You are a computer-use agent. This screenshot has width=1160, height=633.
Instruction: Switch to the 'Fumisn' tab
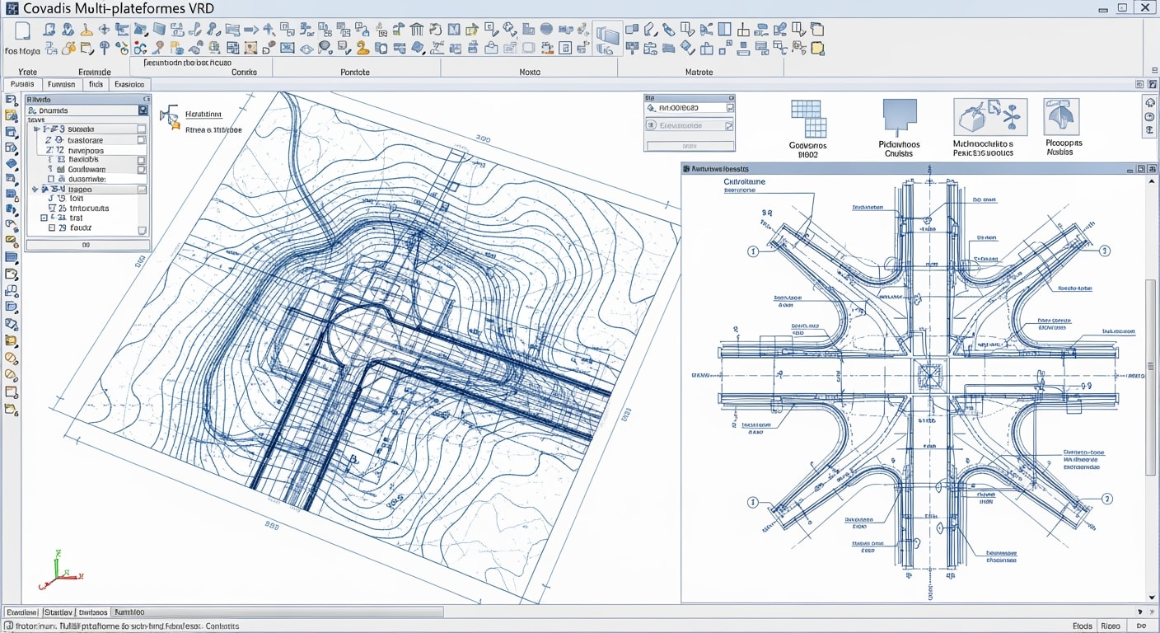(61, 84)
